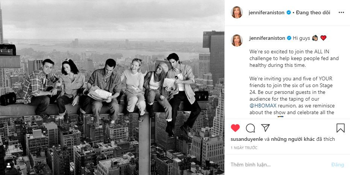Open comments with speech bubble icon

(250, 128)
